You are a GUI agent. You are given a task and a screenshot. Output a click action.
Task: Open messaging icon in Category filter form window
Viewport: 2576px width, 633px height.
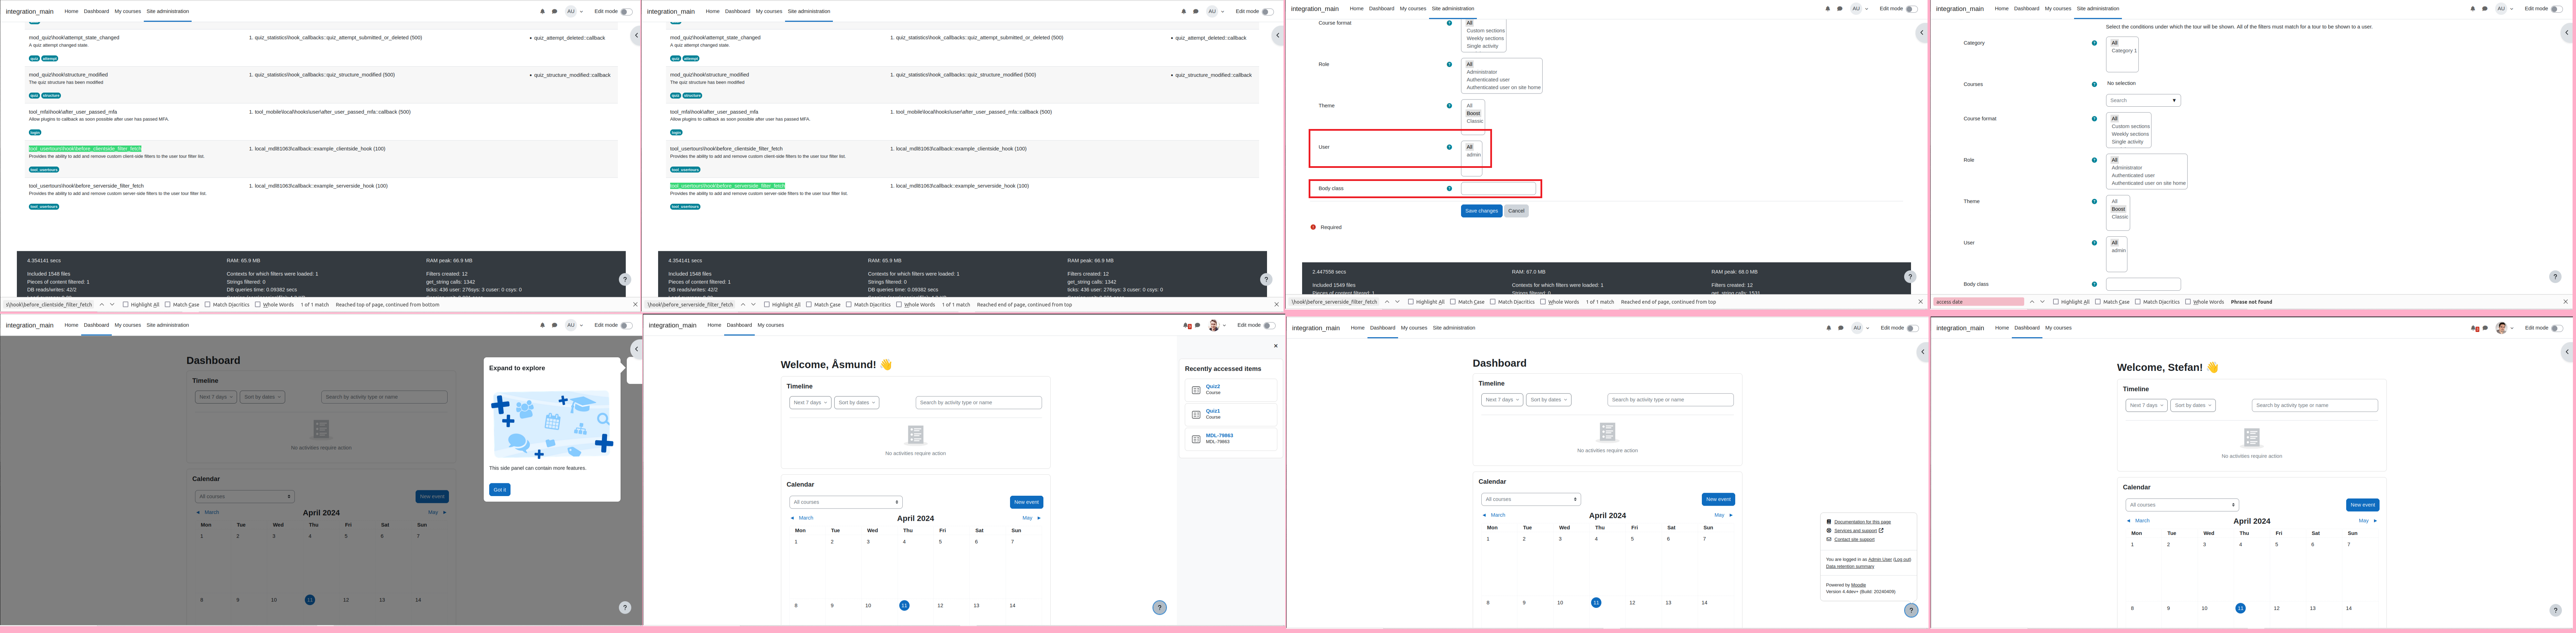pos(2485,9)
